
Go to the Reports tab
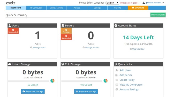(117, 8)
